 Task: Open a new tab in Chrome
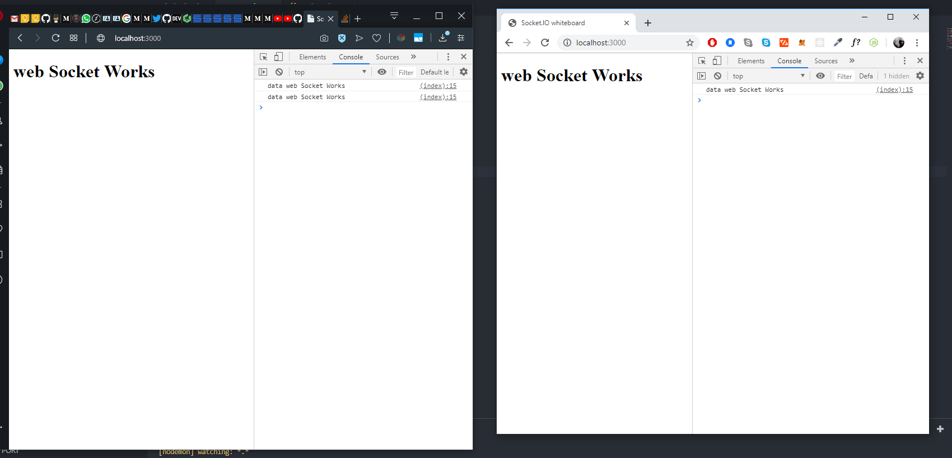pos(648,23)
